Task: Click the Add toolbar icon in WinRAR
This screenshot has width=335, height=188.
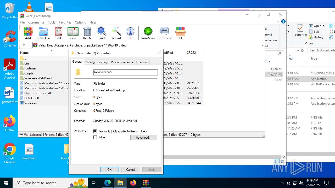Action: [x=28, y=33]
